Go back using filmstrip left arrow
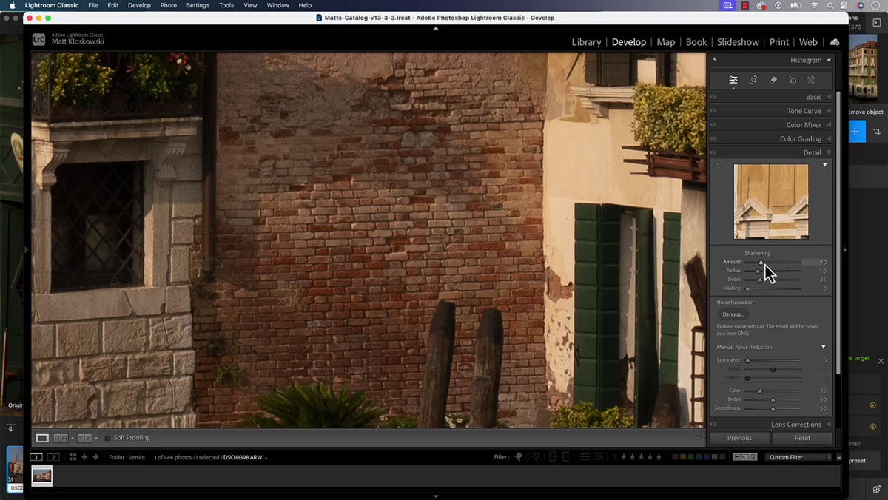 click(84, 457)
